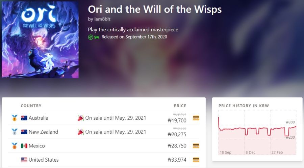Click the New Zealand flag icon
The image size is (304, 168).
[x=24, y=132]
